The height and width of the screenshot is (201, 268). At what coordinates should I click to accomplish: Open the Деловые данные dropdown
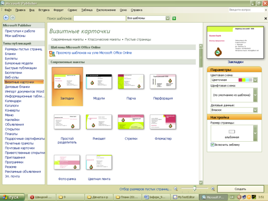(255, 110)
